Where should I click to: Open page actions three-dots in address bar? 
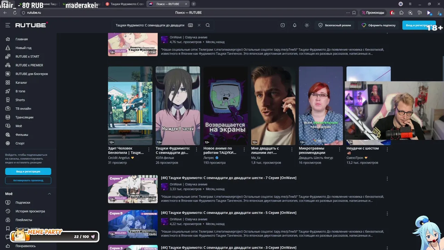coord(348,12)
